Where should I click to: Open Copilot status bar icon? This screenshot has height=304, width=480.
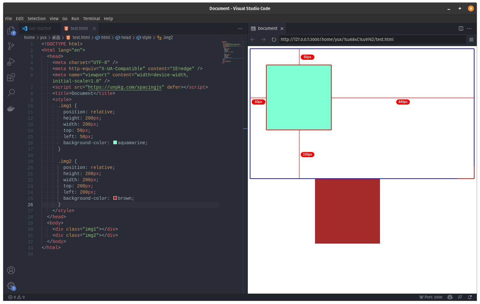pos(450,297)
